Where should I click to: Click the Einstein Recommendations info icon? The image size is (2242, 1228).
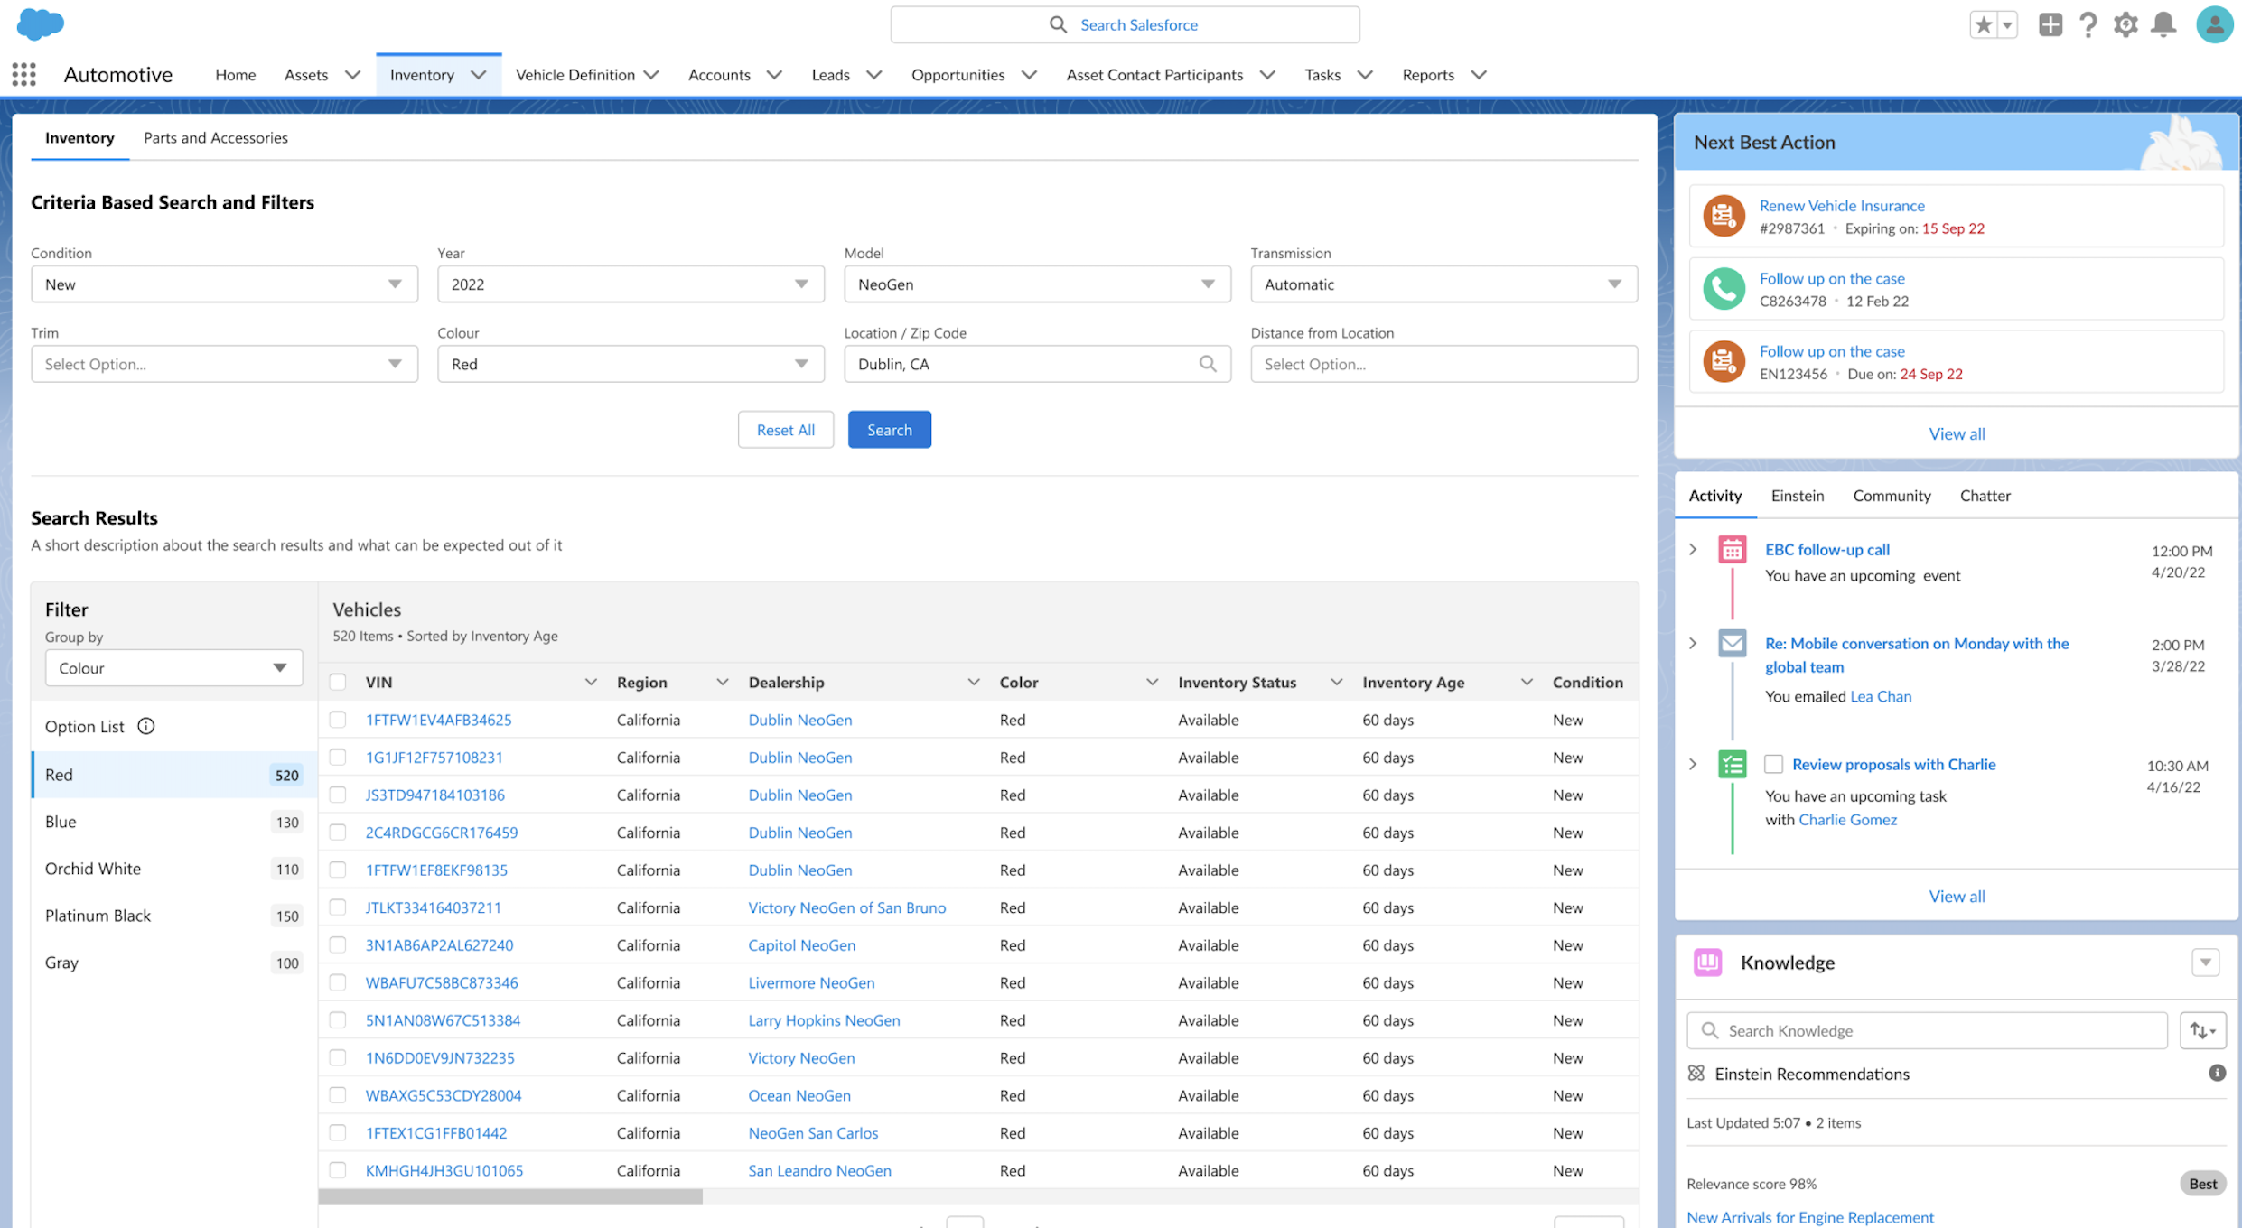pos(2217,1073)
